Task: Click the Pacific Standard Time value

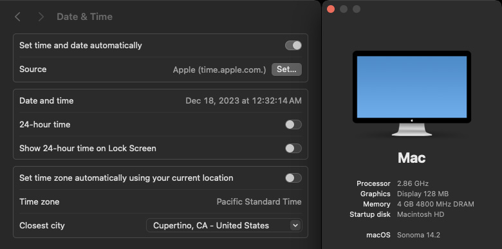Action: point(259,201)
